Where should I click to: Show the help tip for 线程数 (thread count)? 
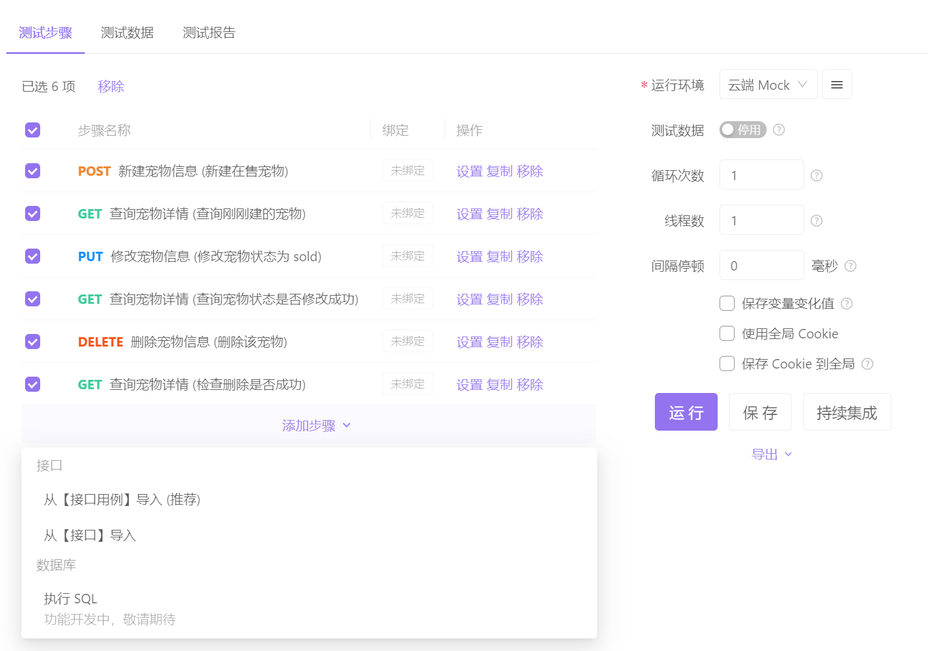coord(816,221)
